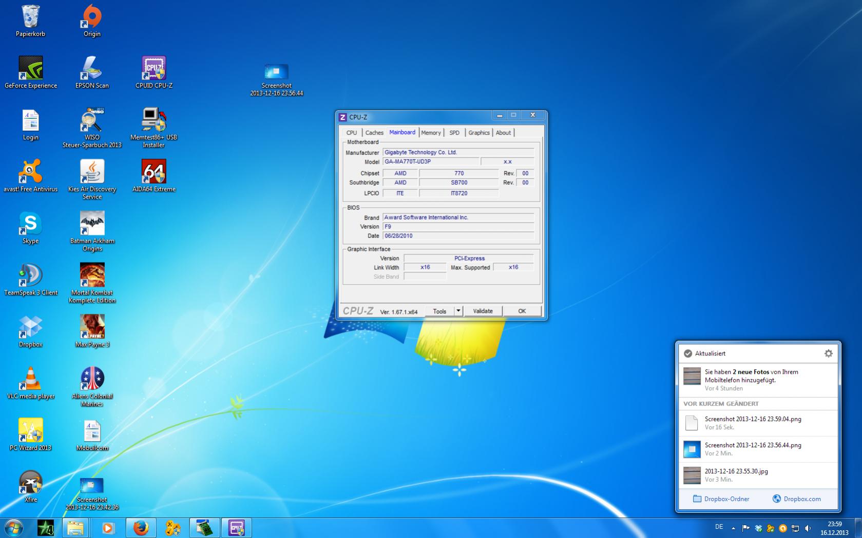Click the orange avast tray icon
Image resolution: width=862 pixels, height=538 pixels.
(783, 528)
